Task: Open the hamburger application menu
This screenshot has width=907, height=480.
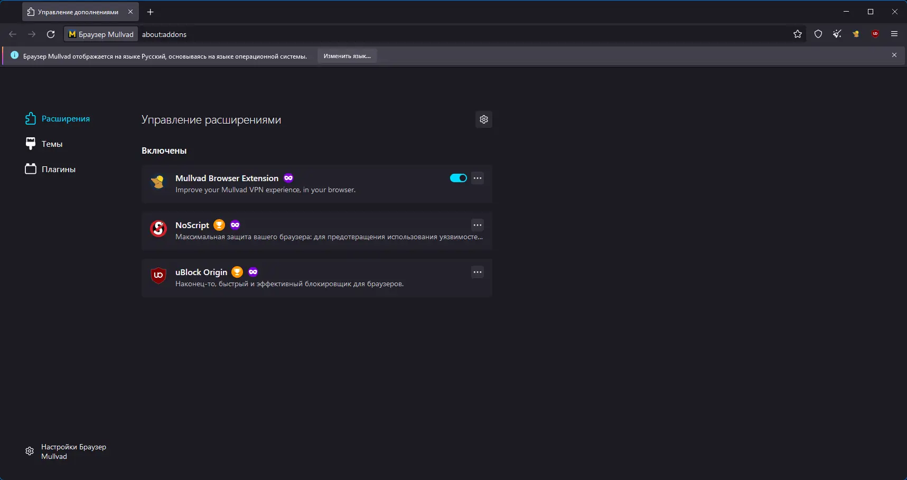Action: tap(894, 34)
